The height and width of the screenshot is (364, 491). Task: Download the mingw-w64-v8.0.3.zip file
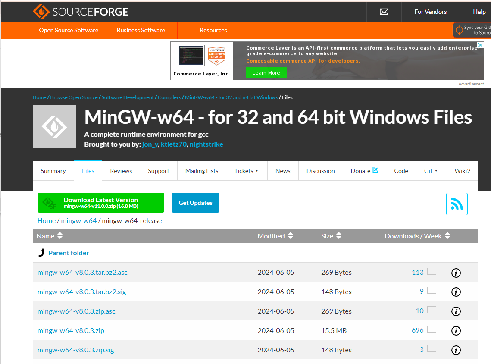click(71, 331)
